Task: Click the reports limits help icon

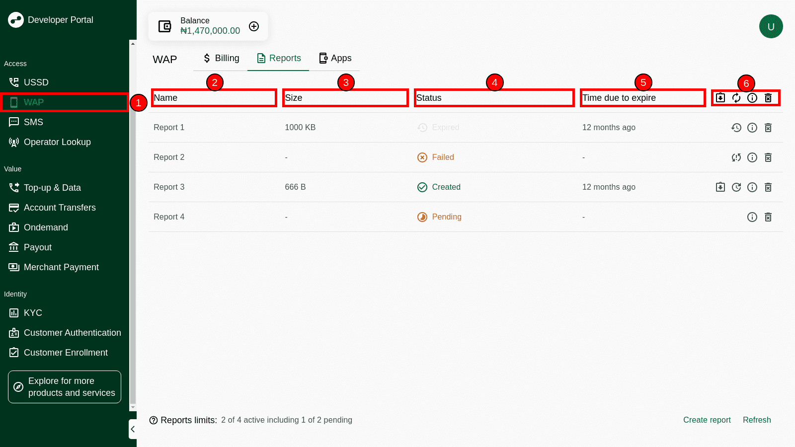Action: 154,420
